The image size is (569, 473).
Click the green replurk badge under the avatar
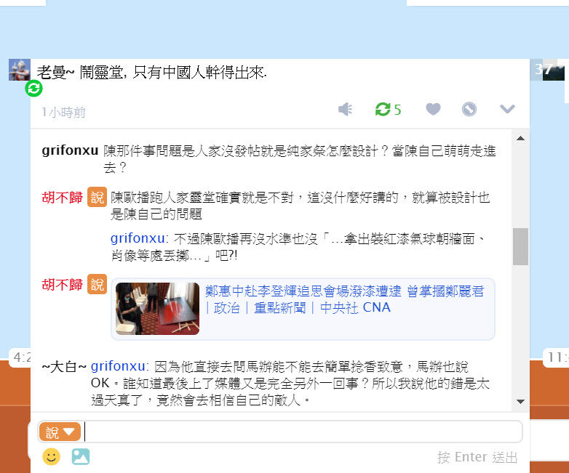tap(33, 89)
